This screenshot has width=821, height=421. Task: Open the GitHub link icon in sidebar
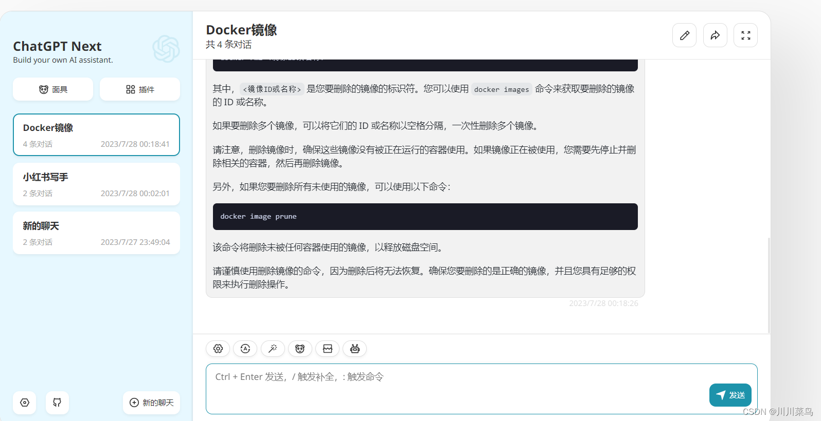[57, 403]
